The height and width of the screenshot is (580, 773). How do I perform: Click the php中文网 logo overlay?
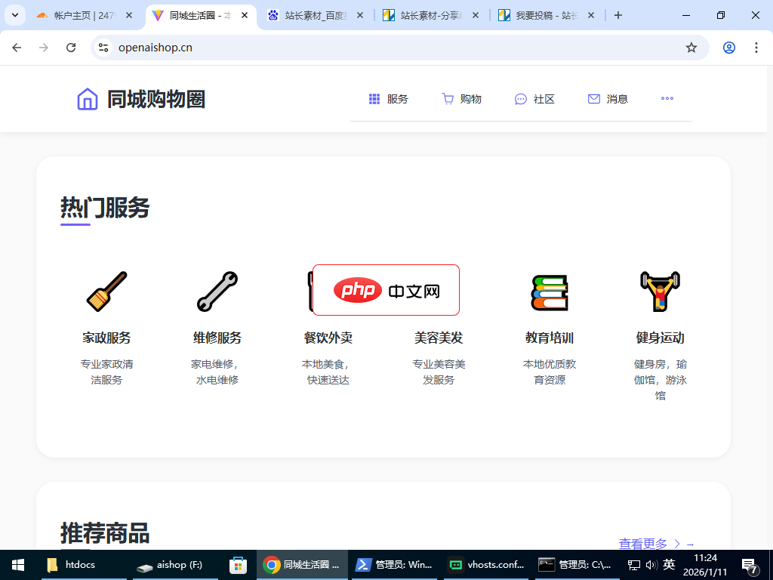[x=385, y=289]
